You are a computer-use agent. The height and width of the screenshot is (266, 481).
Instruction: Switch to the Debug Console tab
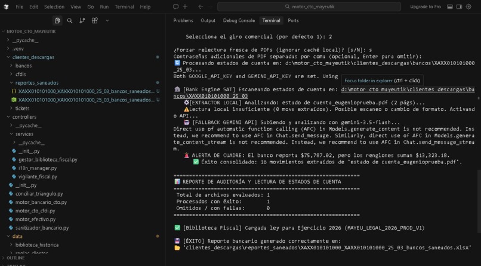[239, 20]
